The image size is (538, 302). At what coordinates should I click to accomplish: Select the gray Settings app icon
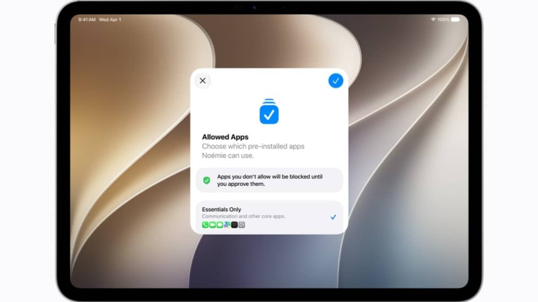pos(242,225)
